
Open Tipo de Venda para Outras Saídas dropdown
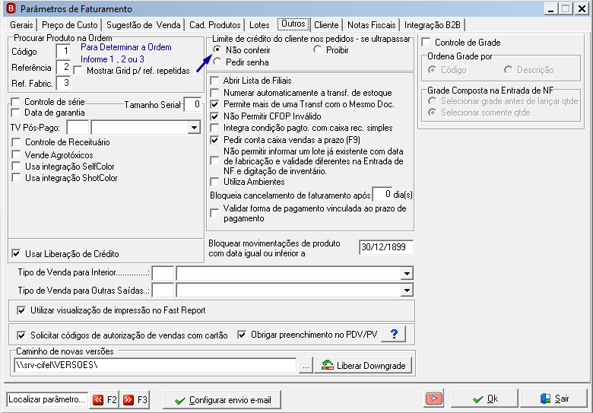coord(407,291)
